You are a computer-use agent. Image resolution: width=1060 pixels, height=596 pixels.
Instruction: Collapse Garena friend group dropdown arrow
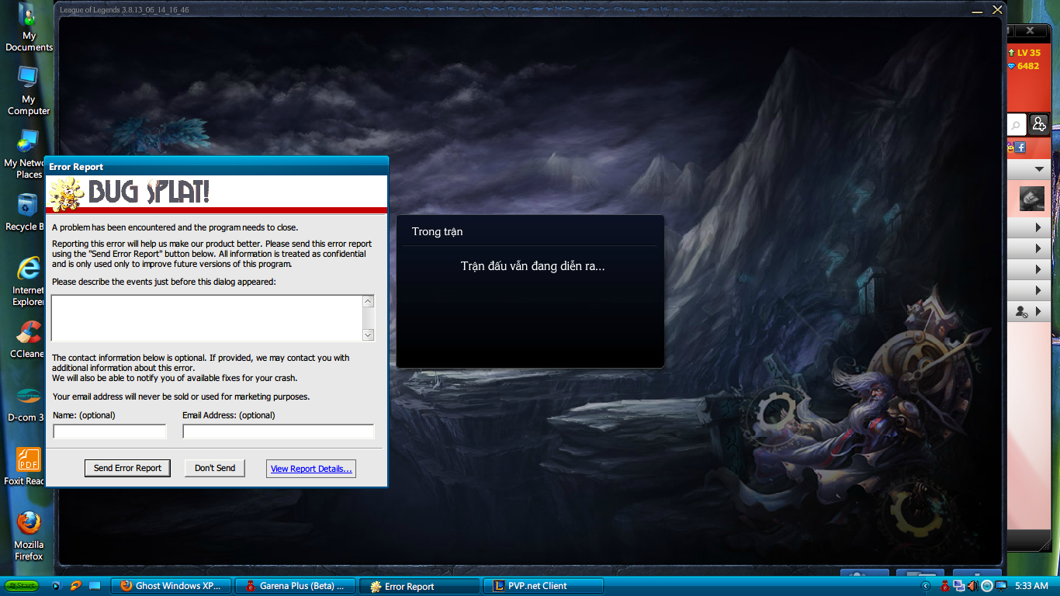coord(1039,169)
